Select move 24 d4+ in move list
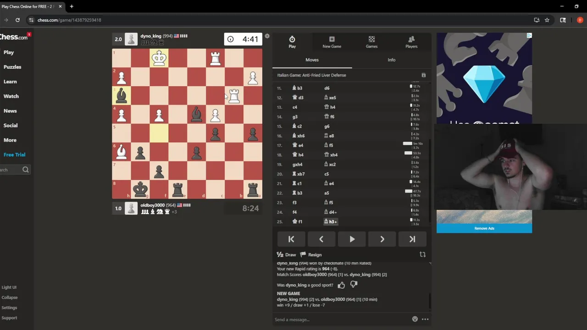 [x=331, y=212]
